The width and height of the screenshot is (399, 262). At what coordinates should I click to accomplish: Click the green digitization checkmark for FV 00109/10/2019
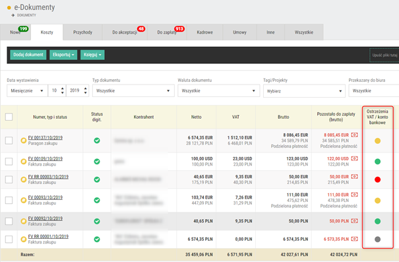tap(97, 162)
